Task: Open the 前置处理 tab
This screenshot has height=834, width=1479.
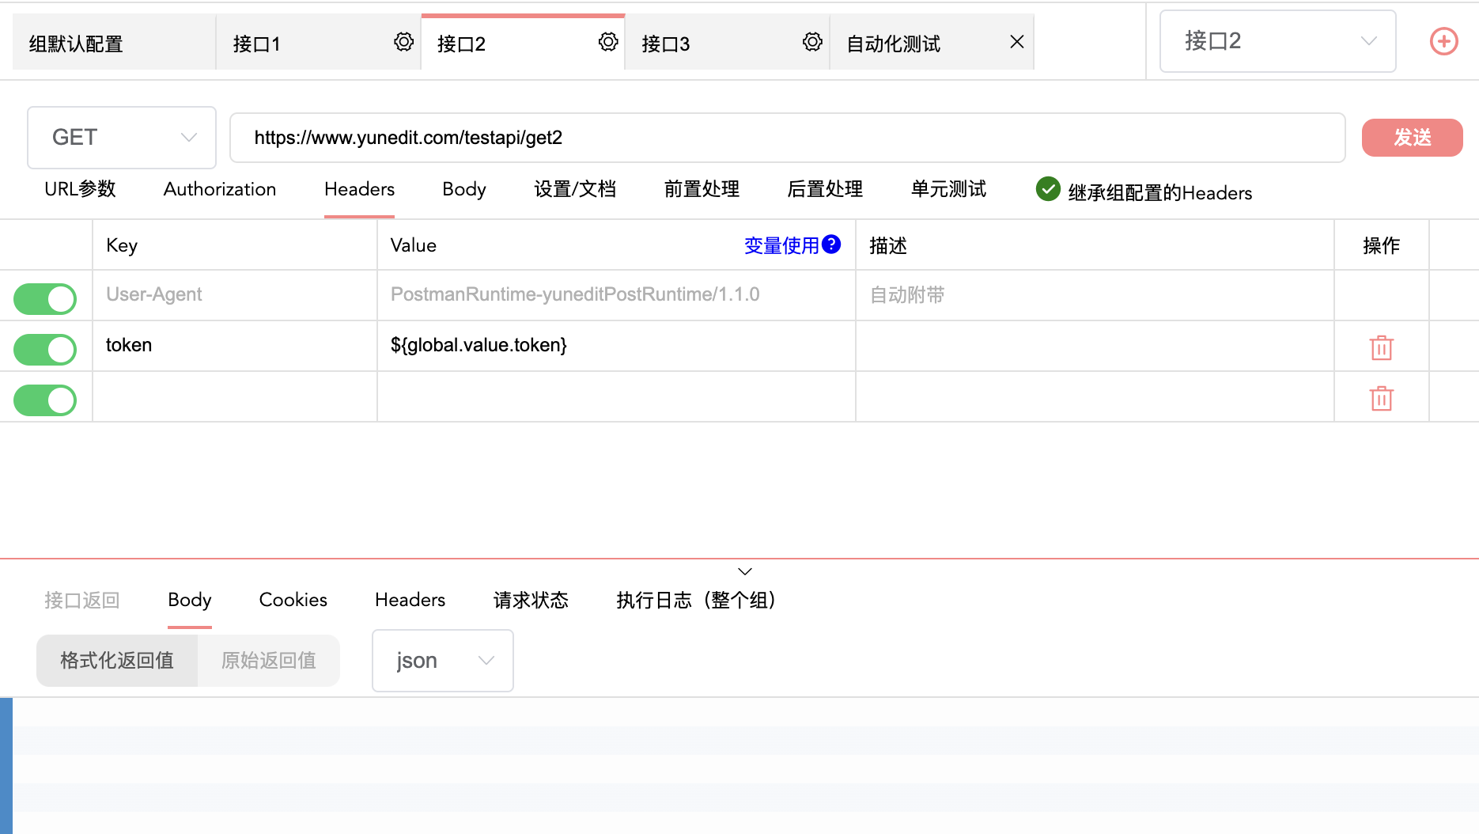Action: (702, 189)
